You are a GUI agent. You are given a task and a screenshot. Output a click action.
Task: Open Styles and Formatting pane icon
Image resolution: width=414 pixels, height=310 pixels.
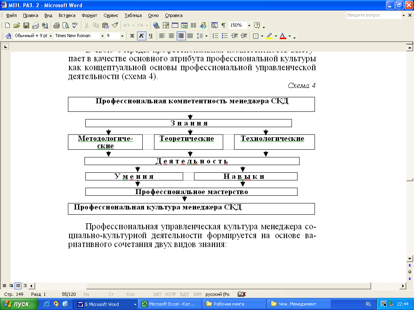(8, 36)
